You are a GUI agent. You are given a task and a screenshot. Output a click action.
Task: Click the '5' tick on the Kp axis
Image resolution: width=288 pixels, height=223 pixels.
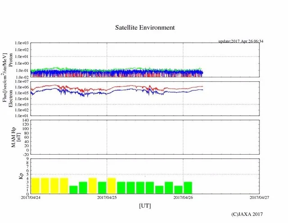[27, 174]
